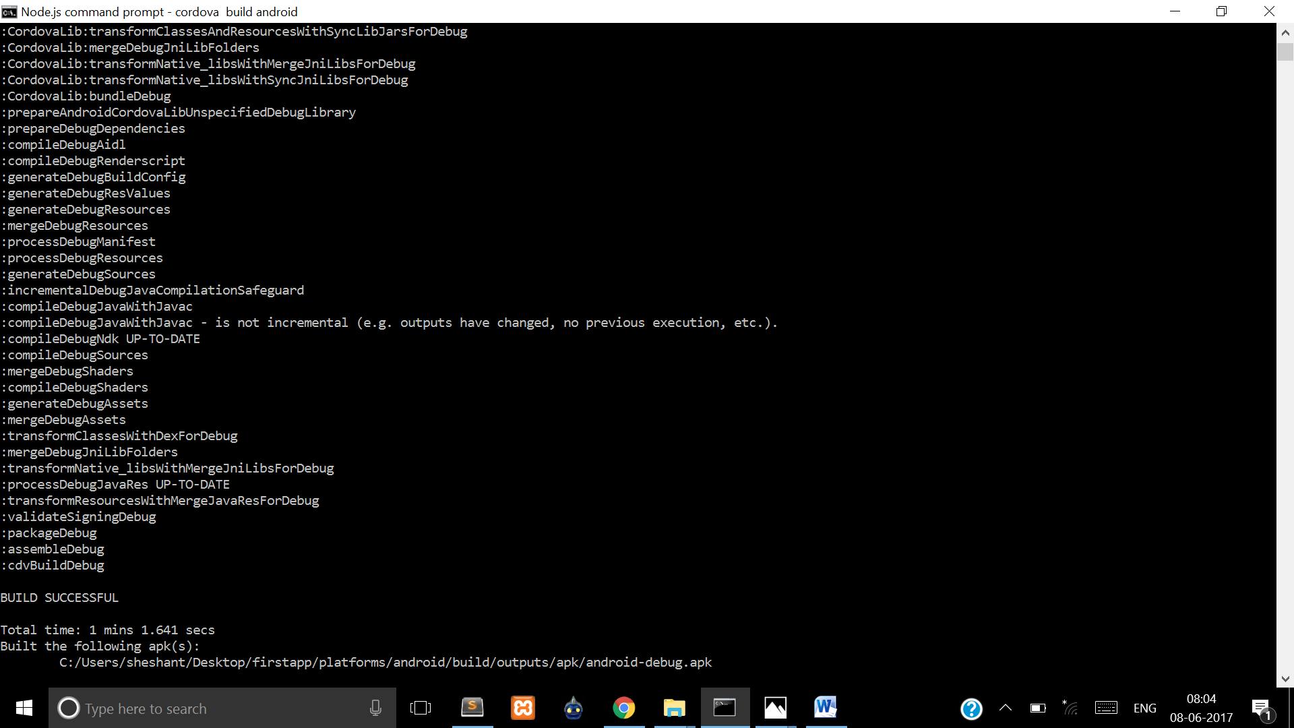Click the :processDebugJavaRes UP-TO-DATE line
This screenshot has height=728, width=1294.
pos(115,485)
